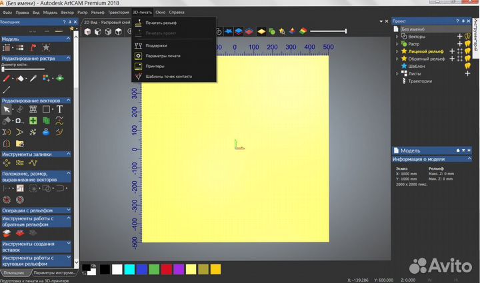Add a new layer to Векторы with plus
The image size is (480, 283).
[x=459, y=37]
